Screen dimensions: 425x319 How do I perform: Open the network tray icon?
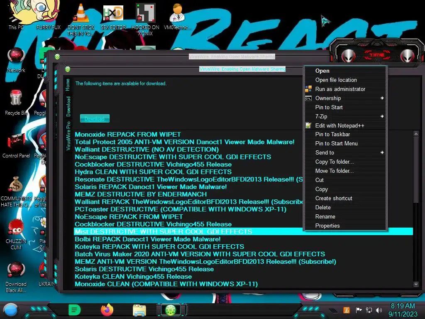(369, 310)
